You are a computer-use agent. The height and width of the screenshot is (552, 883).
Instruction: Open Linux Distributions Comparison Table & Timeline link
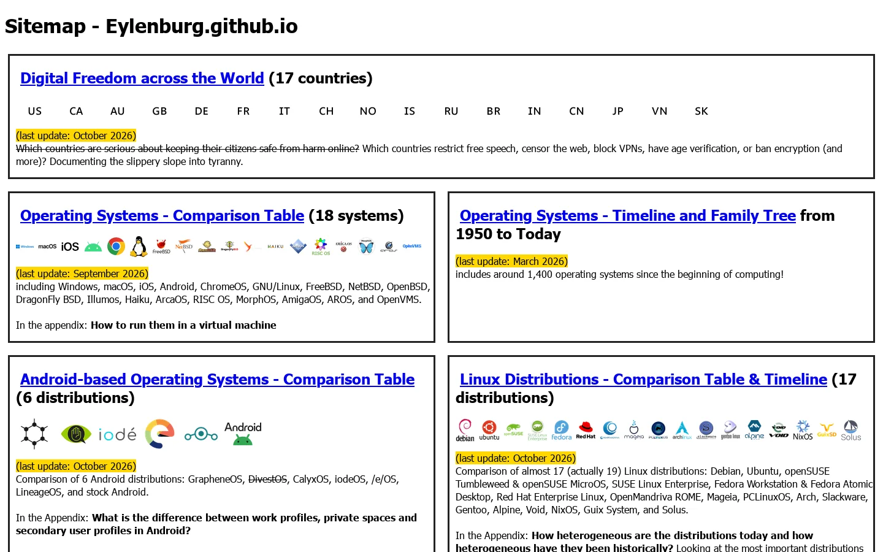pos(643,380)
